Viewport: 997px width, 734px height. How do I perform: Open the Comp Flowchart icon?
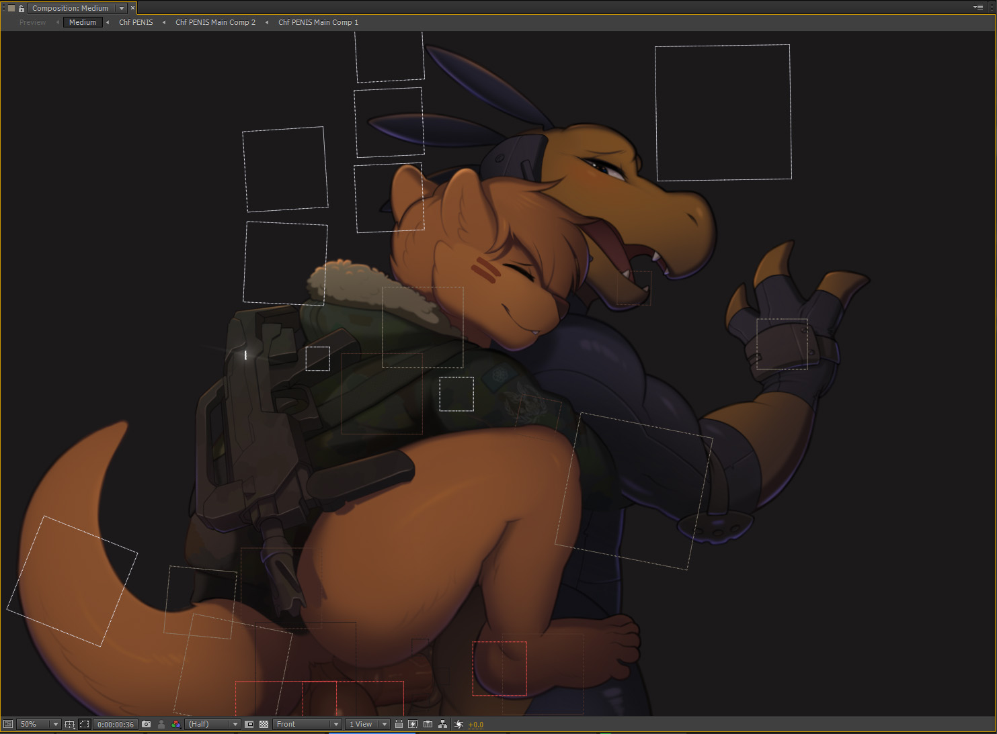pos(442,724)
